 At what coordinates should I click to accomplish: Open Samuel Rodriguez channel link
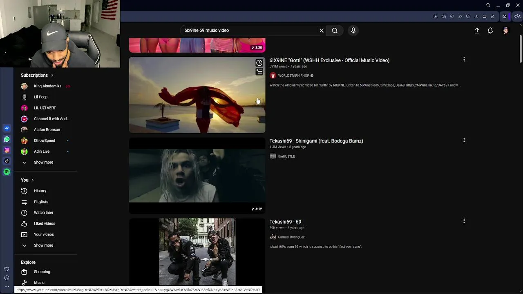[x=291, y=237]
